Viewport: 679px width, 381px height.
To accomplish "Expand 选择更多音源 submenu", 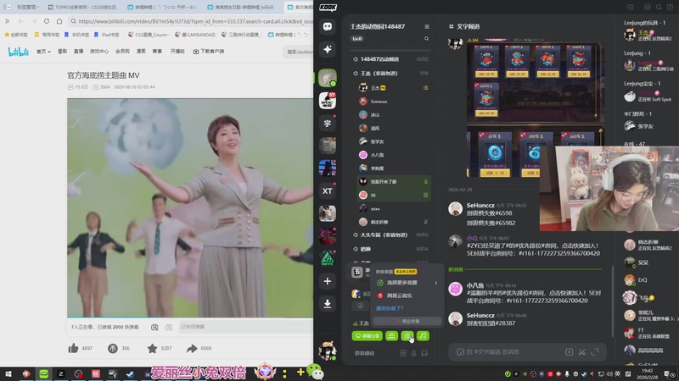I will tap(407, 283).
